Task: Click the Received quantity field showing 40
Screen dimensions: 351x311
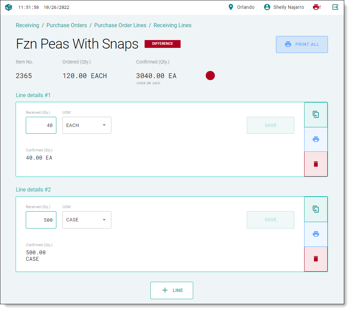Action: pyautogui.click(x=41, y=125)
